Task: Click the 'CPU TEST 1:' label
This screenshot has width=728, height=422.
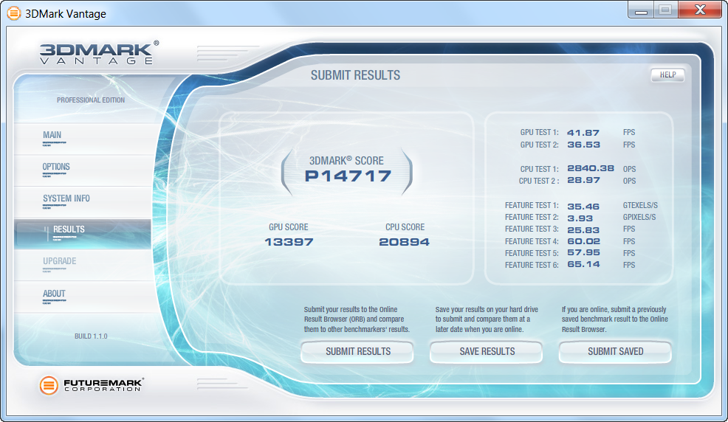Action: (x=539, y=169)
